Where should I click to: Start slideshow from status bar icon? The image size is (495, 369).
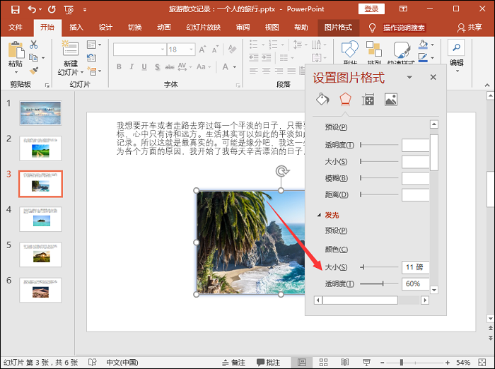[366, 362]
